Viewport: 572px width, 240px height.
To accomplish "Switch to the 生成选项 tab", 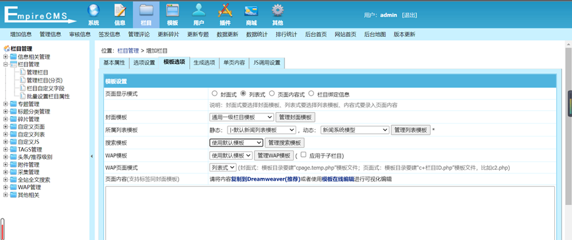I will (x=204, y=63).
